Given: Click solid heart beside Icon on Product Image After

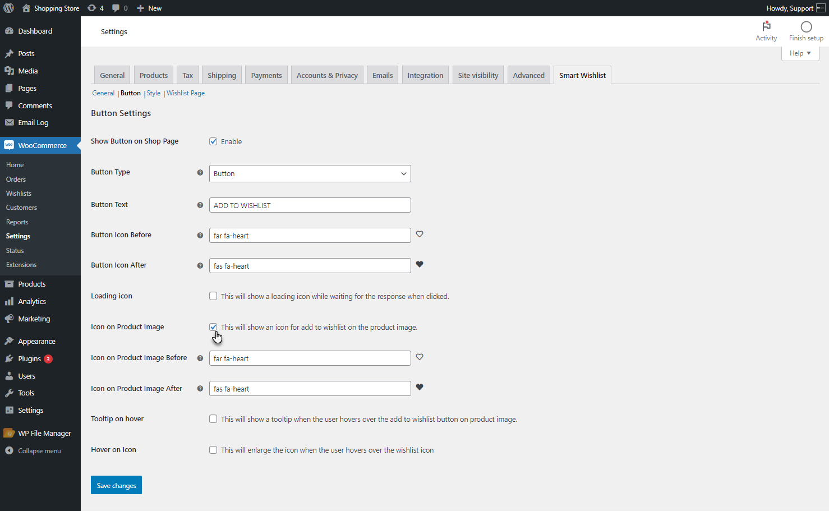Looking at the screenshot, I should [x=420, y=387].
